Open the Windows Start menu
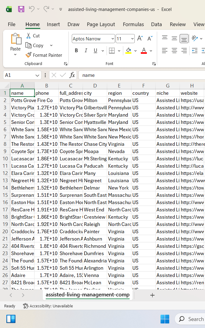Image resolution: width=205 pixels, height=328 pixels. click(165, 319)
